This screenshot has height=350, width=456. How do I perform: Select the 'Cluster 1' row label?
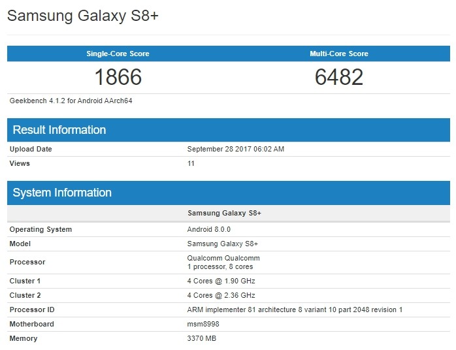click(25, 281)
